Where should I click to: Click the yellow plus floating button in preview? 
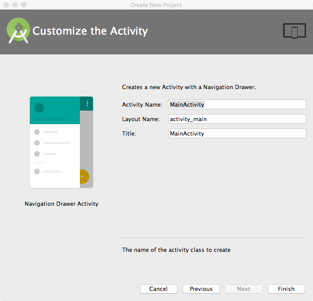83,176
